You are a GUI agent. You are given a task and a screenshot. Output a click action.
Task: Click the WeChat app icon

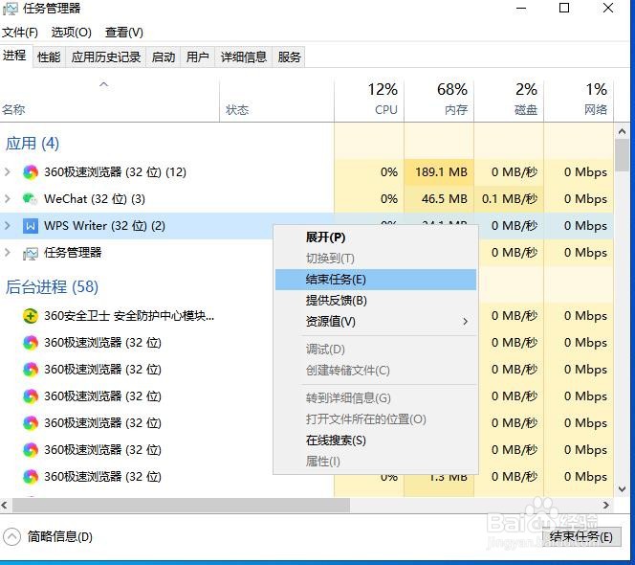tap(30, 199)
